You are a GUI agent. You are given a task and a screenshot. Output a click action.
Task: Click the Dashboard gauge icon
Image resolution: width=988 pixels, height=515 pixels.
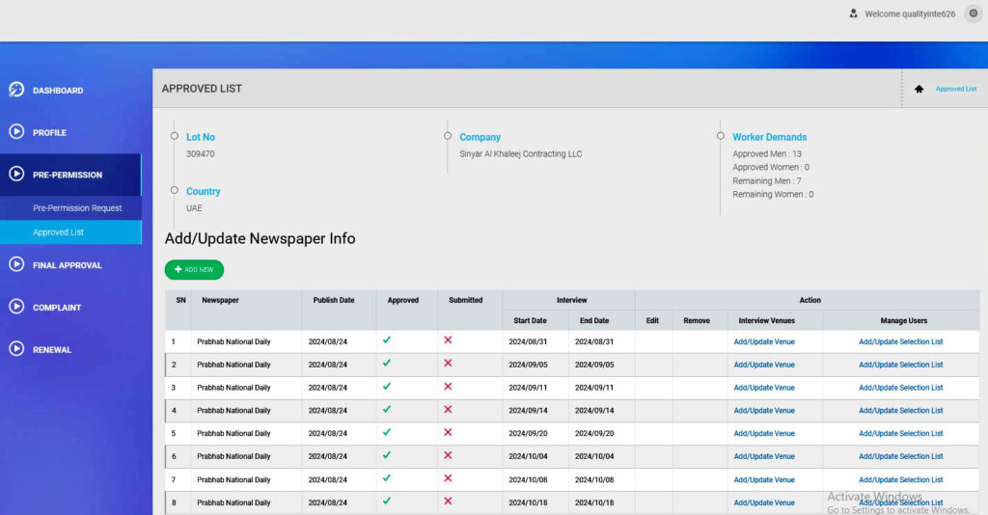click(16, 90)
